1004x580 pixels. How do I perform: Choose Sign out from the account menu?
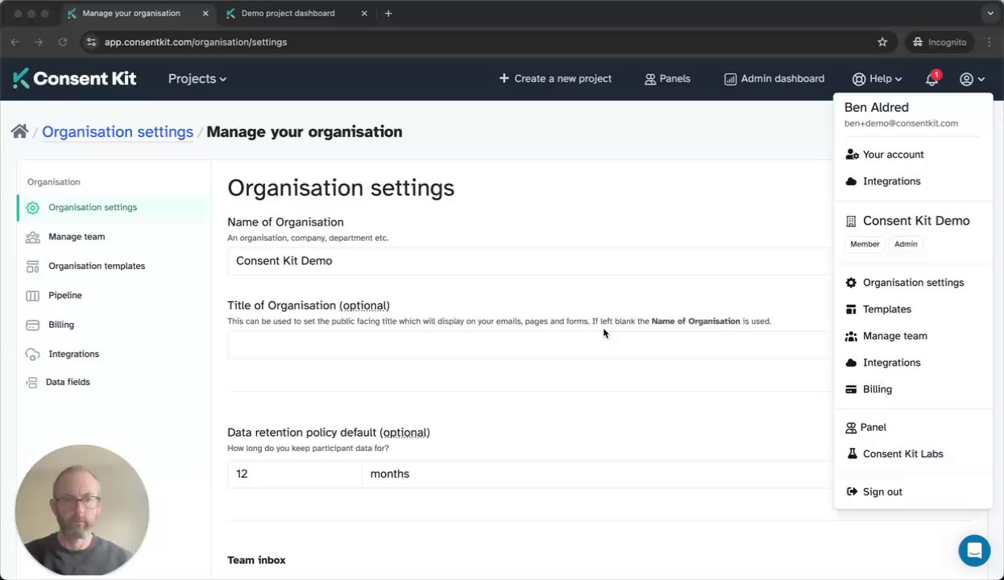click(x=882, y=491)
